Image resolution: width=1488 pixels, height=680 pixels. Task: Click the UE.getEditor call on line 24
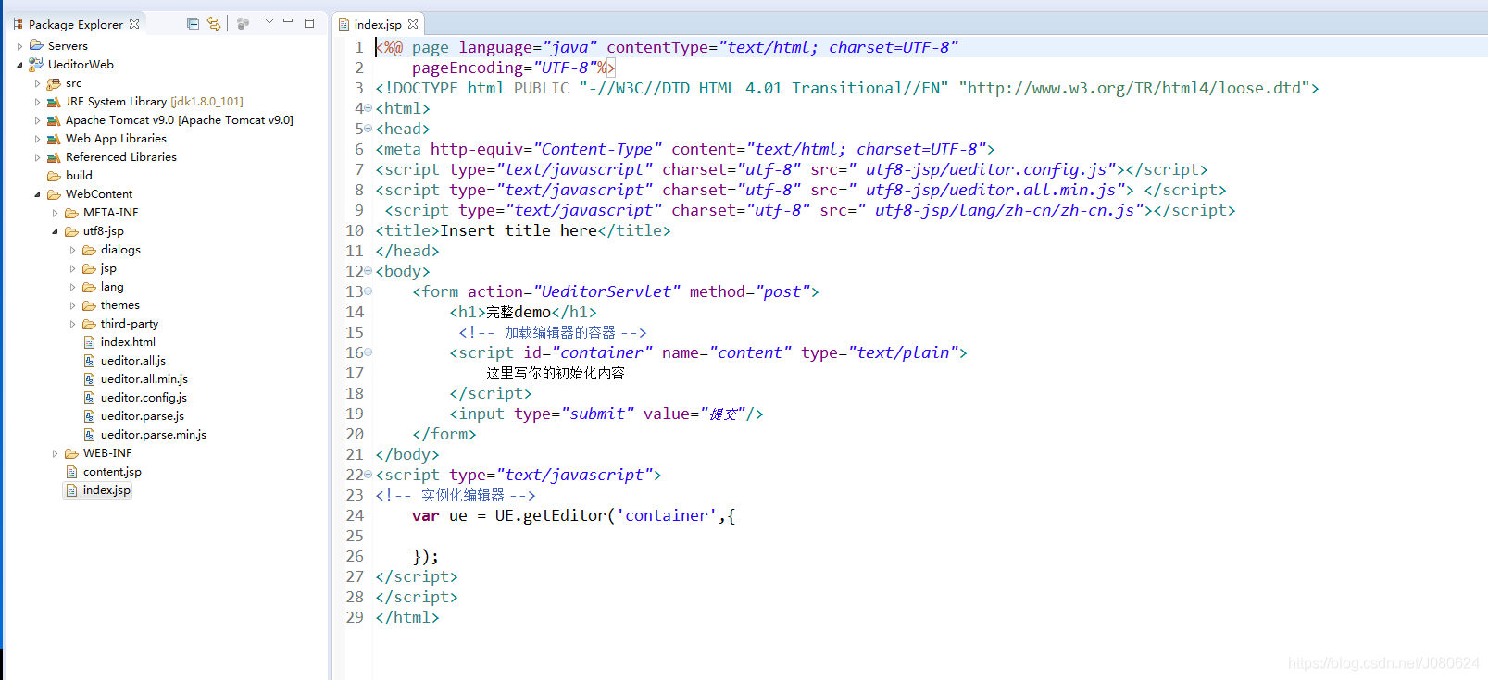point(550,515)
